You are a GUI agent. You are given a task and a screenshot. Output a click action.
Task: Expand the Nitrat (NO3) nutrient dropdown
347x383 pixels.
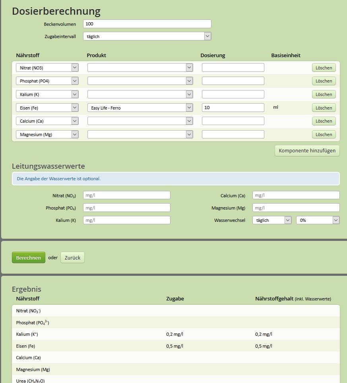click(x=47, y=68)
